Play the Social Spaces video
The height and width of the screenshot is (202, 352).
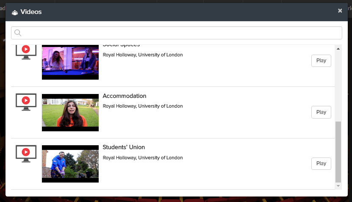[321, 61]
